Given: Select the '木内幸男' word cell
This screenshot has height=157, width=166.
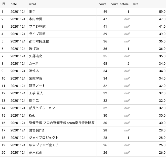Looking at the screenshot, I should (x=37, y=19).
